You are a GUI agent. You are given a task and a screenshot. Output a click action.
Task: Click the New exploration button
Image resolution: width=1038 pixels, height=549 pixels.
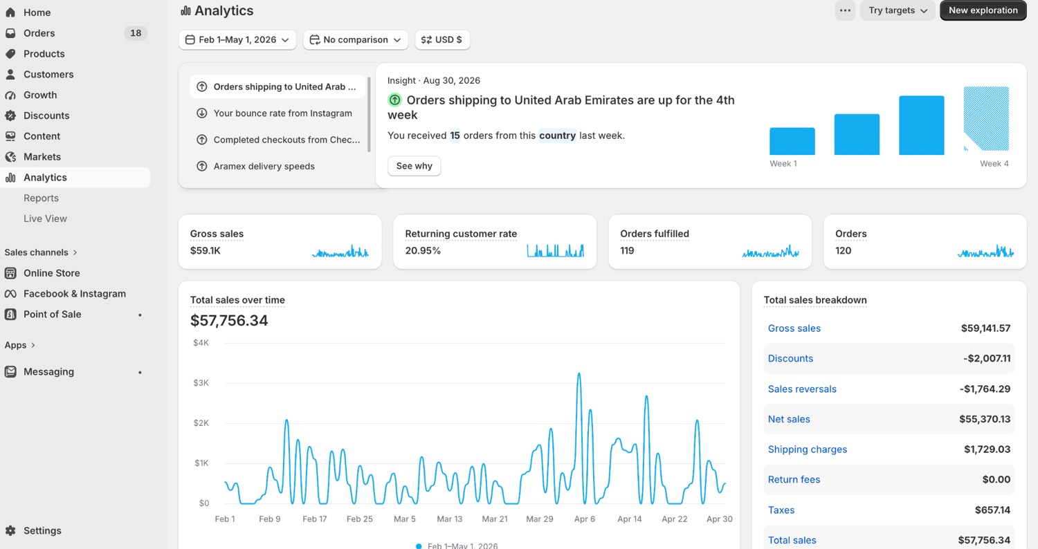983,10
